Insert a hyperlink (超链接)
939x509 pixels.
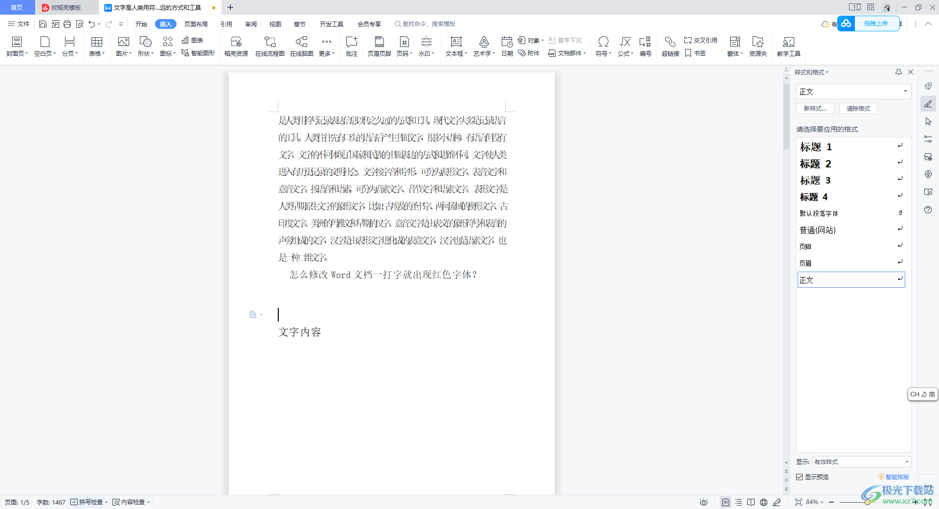pyautogui.click(x=671, y=46)
